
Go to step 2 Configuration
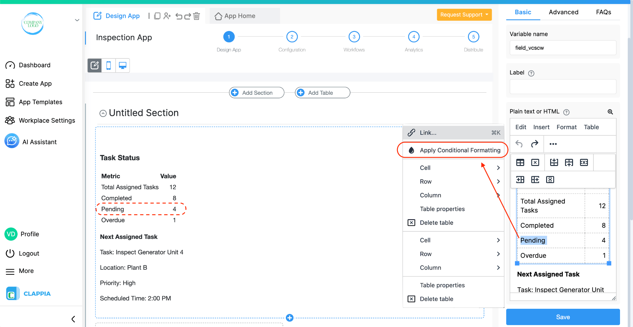[292, 37]
